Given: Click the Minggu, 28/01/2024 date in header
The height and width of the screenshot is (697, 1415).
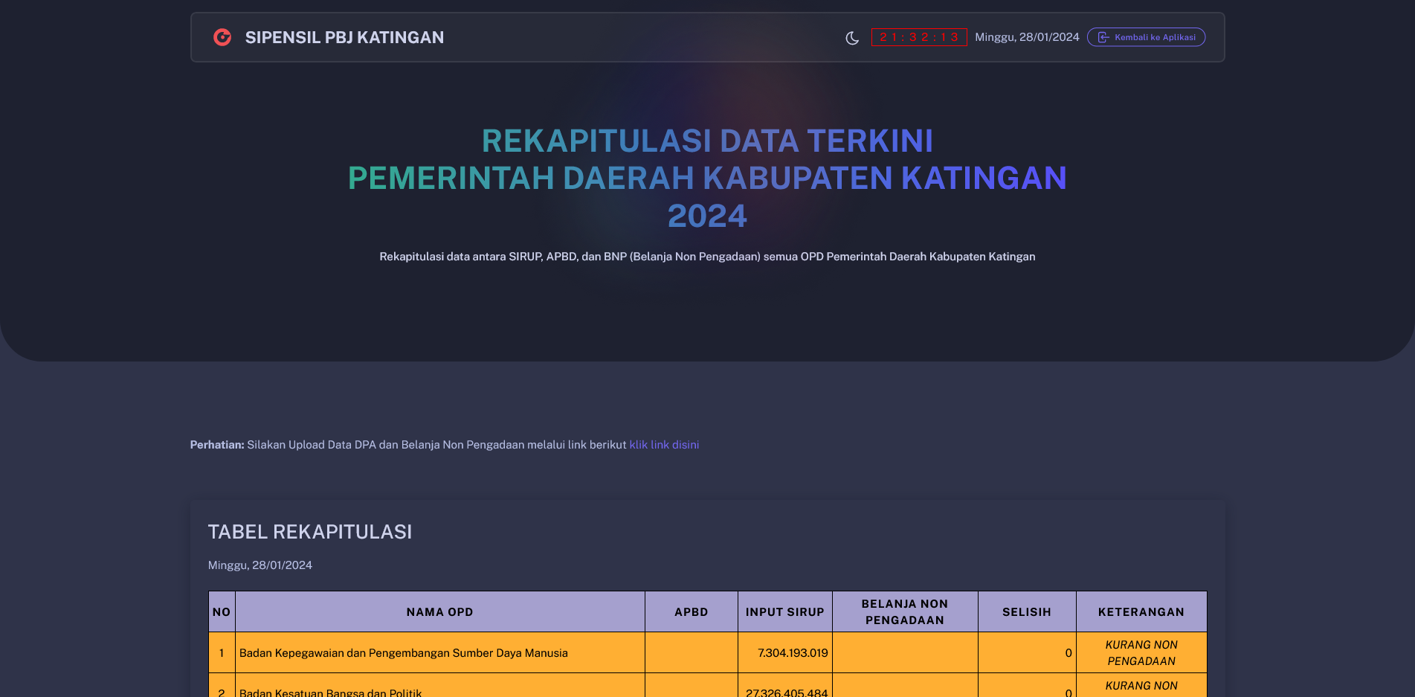Looking at the screenshot, I should [x=1027, y=37].
